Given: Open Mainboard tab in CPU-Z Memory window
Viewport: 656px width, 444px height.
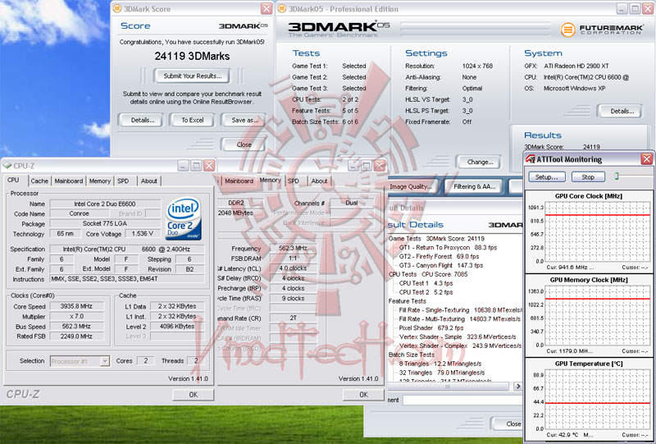Looking at the screenshot, I should 239,181.
